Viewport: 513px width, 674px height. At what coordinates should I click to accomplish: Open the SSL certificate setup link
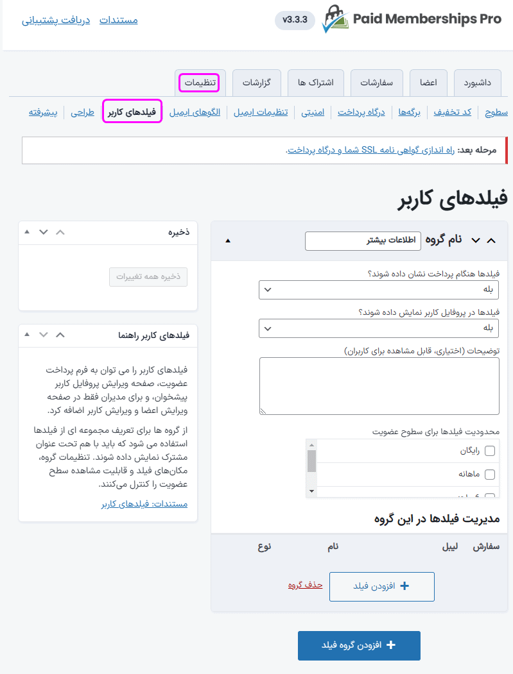pyautogui.click(x=371, y=150)
